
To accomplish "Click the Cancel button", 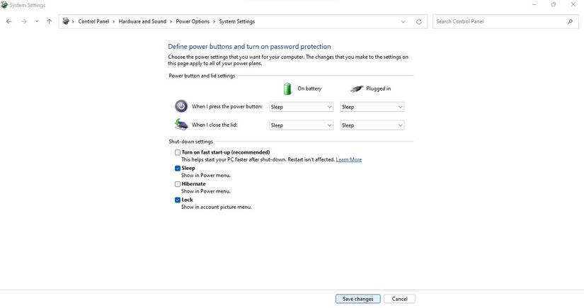I will click(400, 299).
